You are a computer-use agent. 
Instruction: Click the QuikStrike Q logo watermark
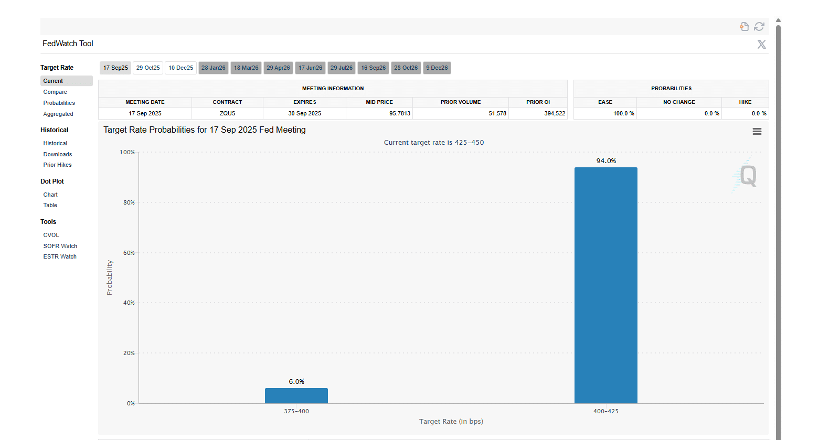click(x=747, y=176)
